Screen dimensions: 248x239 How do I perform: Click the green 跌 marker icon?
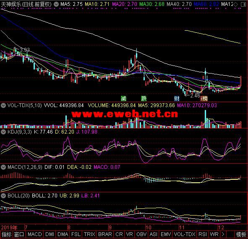[144, 98]
